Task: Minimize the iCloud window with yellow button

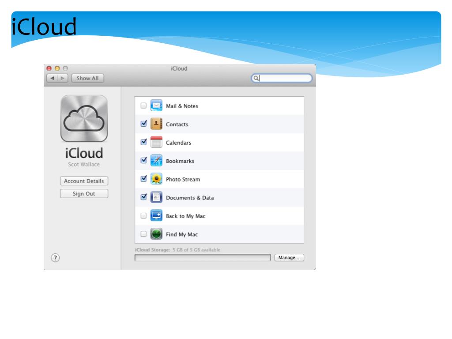Action: coord(57,68)
